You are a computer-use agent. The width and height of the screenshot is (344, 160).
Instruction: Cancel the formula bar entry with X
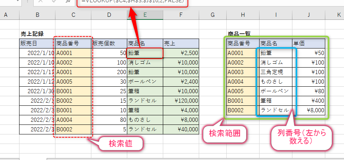pos(41,1)
